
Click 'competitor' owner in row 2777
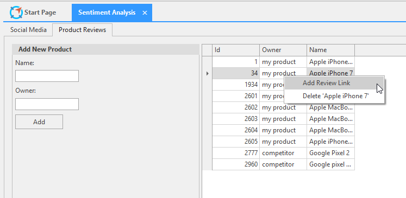283,153
